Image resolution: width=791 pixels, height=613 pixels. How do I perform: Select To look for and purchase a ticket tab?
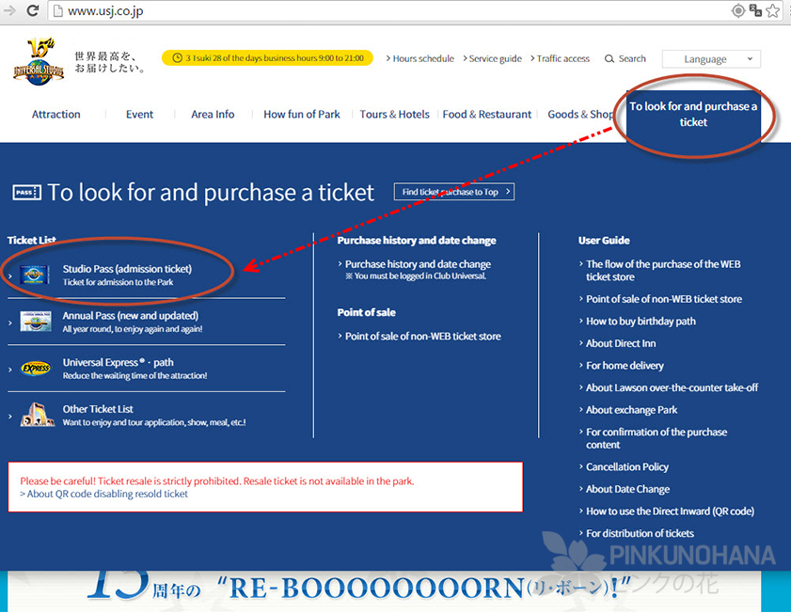[x=693, y=117]
